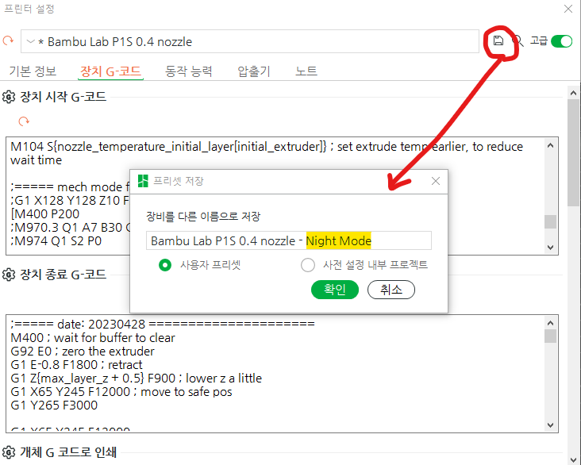
Task: Click the search magnifier icon next to 고급
Action: (518, 41)
